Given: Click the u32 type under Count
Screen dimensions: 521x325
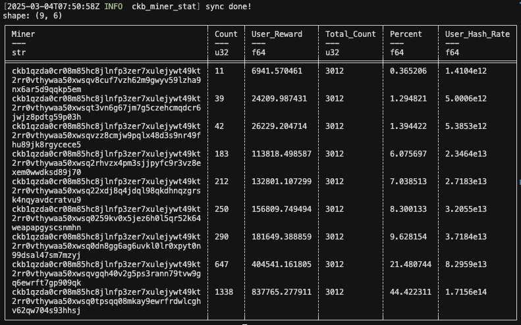Looking at the screenshot, I should point(221,53).
